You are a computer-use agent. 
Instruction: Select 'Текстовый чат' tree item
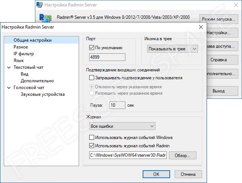click(28, 67)
